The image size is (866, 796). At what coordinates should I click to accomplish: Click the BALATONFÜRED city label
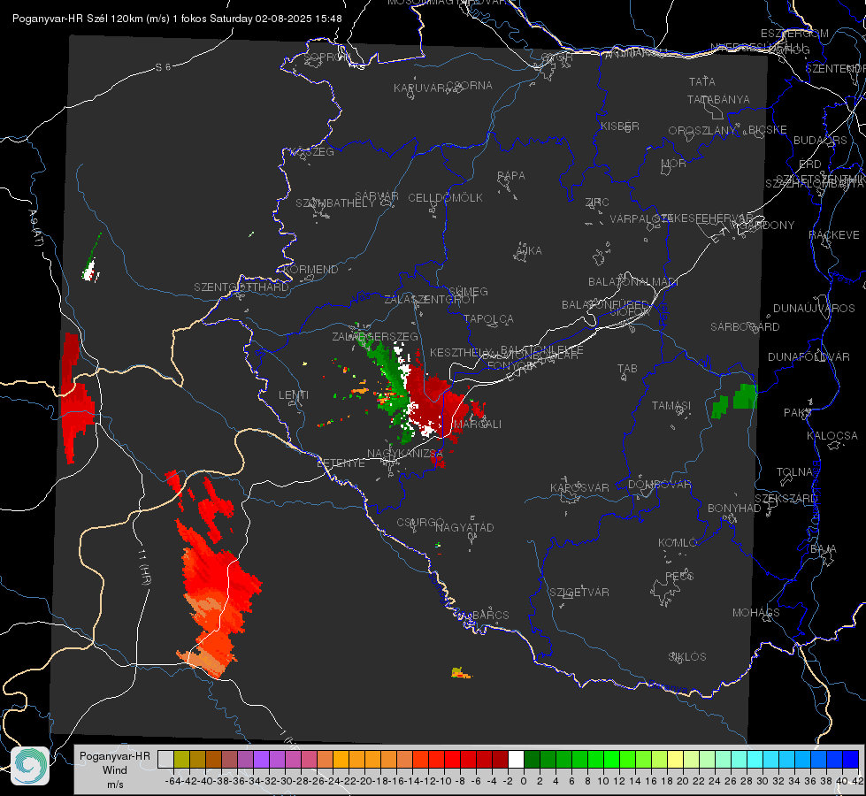tap(605, 305)
